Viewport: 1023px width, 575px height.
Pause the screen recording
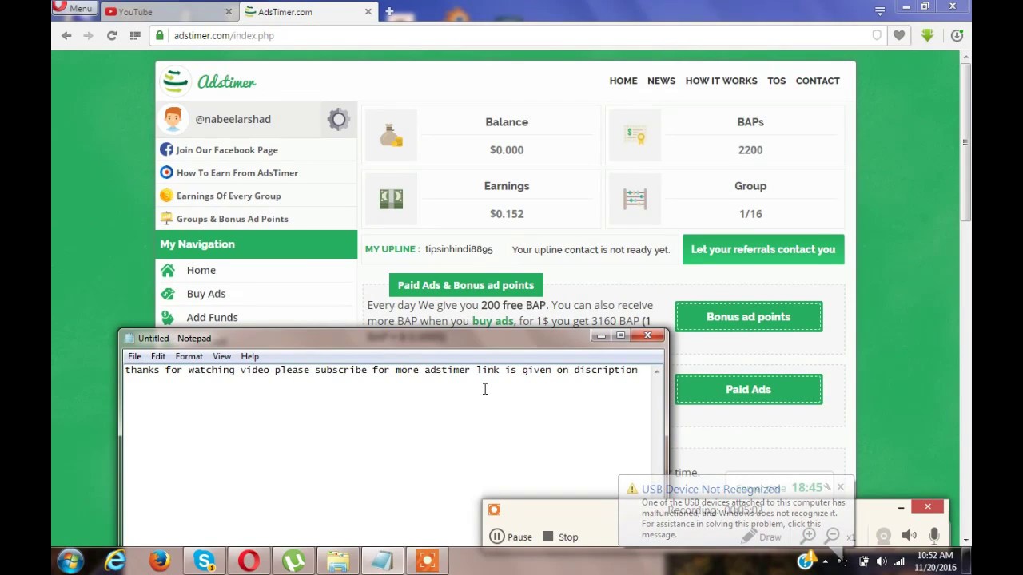pos(511,537)
